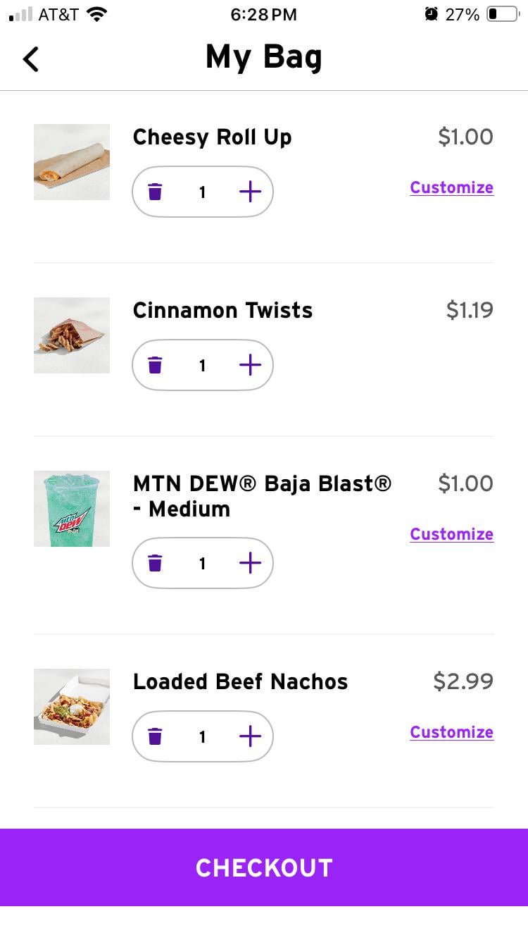528x940 pixels.
Task: Delete Cinnamon Twists using trash icon
Action: (155, 365)
